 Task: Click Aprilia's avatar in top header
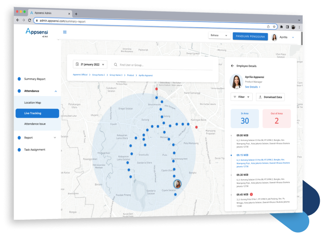(x=274, y=37)
